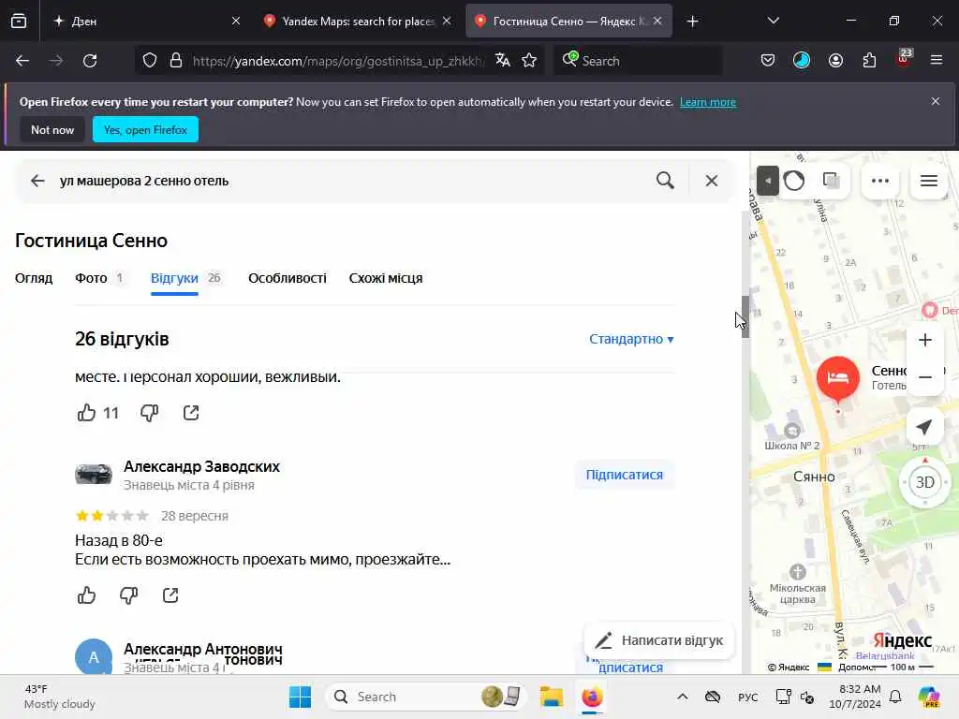Open the weather widget on the taskbar
This screenshot has height=719, width=959.
coord(59,697)
